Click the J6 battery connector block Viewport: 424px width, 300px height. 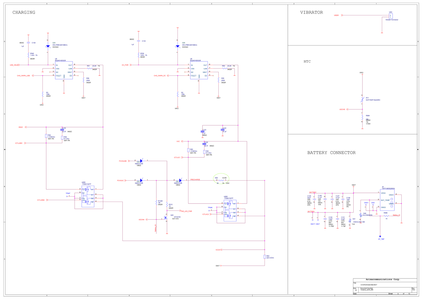[387, 200]
